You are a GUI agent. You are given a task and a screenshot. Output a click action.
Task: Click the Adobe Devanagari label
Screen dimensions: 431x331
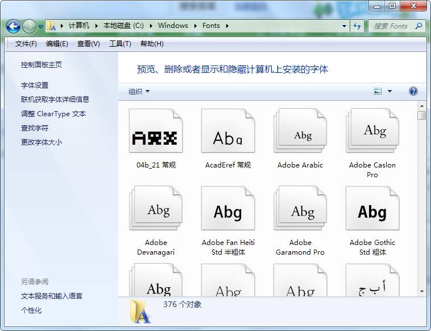point(156,247)
